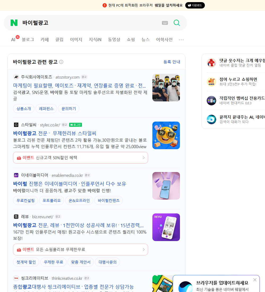The width and height of the screenshot is (265, 292).
Task: Open the 에이토즈 team photo thumbnail
Action: pos(166,88)
